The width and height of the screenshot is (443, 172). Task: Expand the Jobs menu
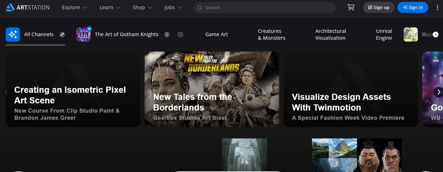click(173, 7)
